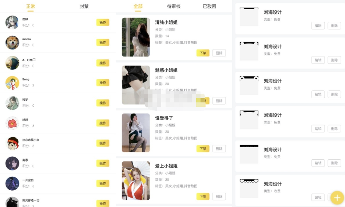Screen dimensions: 345x207
Task: Delete the 谁受得了 album
Action: (x=219, y=149)
